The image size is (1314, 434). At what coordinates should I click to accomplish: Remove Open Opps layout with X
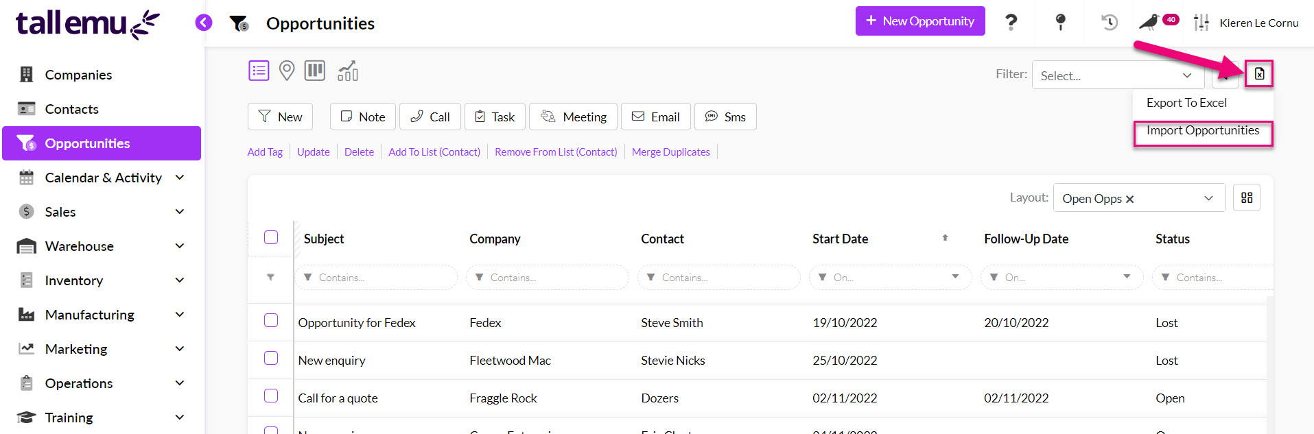point(1129,199)
